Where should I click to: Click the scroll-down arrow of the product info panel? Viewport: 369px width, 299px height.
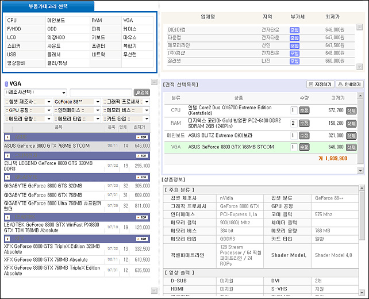click(362, 293)
